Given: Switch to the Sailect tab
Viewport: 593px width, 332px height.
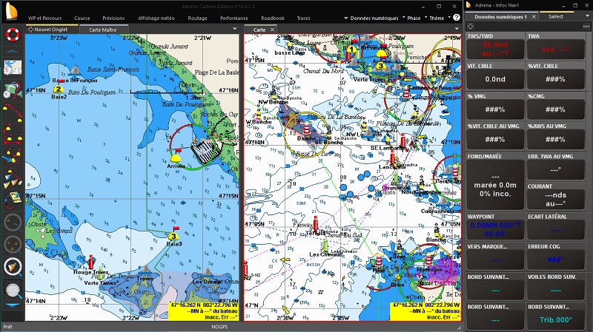Looking at the screenshot, I should (x=555, y=16).
